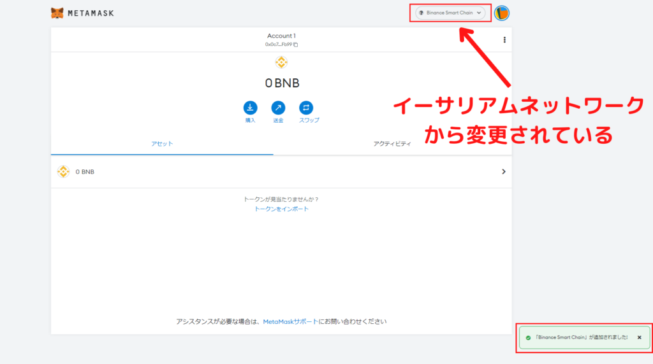Click the 0 BNB main balance text

click(x=282, y=83)
